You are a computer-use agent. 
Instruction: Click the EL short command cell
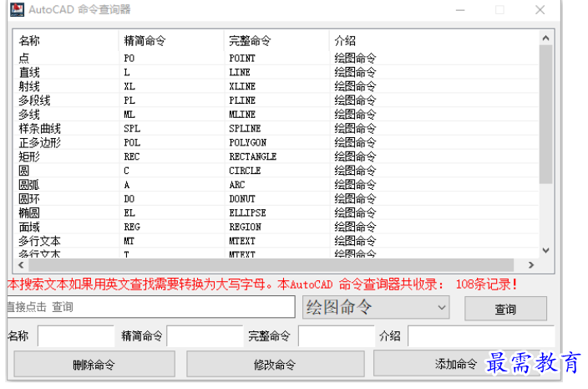tap(129, 212)
